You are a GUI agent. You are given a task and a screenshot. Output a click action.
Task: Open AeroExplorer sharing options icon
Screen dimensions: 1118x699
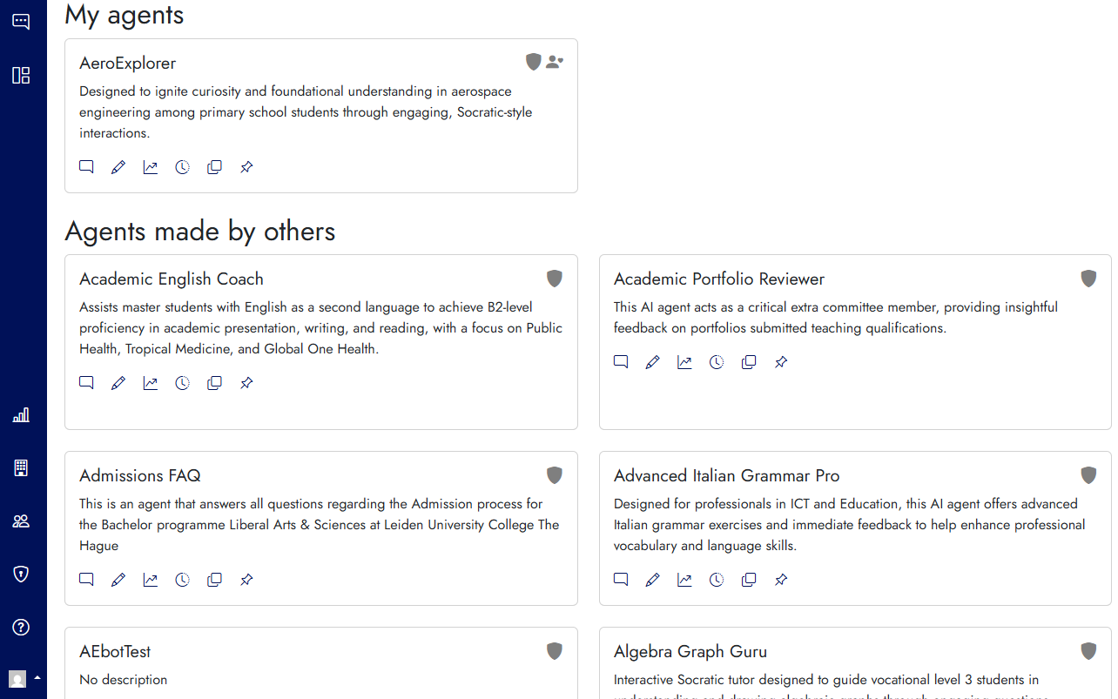555,62
